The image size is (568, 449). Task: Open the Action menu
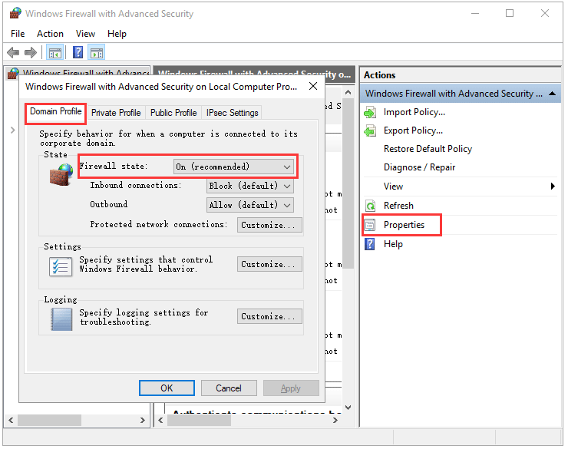pos(50,34)
